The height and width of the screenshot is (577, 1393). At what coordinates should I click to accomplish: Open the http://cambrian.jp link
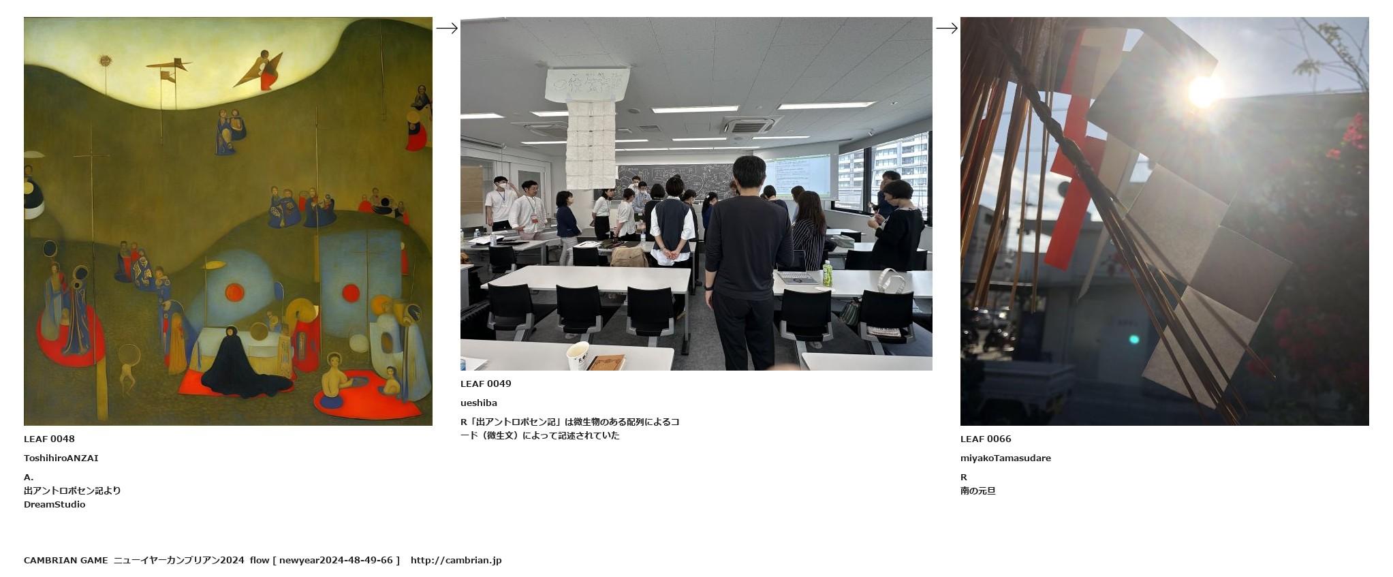click(456, 560)
